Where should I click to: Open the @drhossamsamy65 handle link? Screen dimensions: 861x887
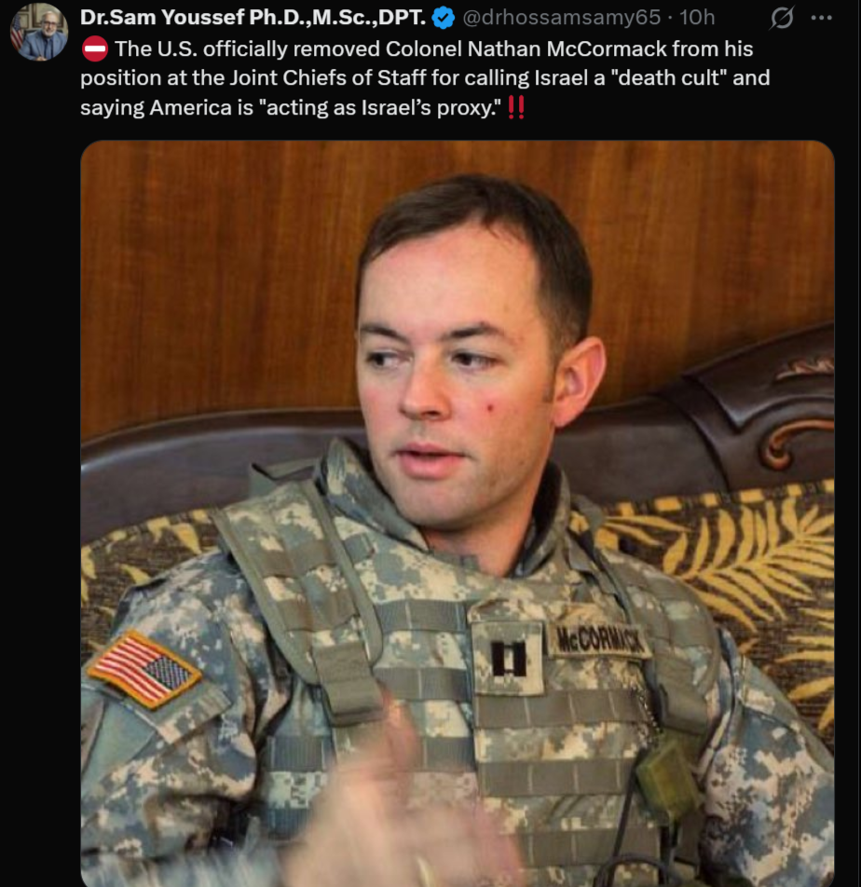561,18
